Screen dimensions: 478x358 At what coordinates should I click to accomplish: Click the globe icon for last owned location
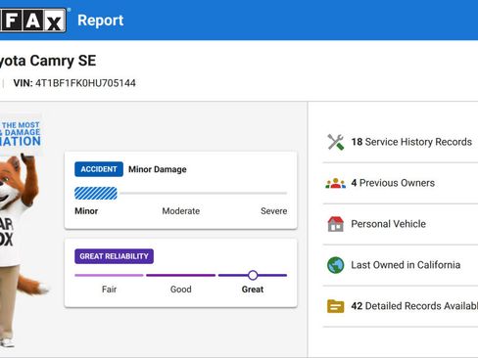coord(335,265)
